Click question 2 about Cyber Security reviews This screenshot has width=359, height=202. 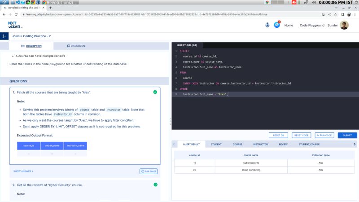coord(50,185)
